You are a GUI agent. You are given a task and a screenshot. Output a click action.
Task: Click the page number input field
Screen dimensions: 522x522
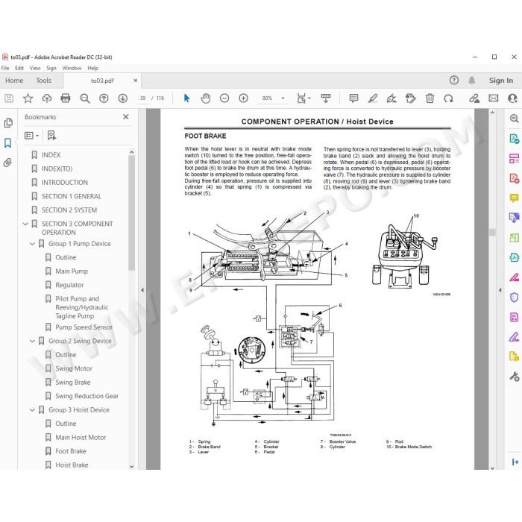(x=143, y=98)
